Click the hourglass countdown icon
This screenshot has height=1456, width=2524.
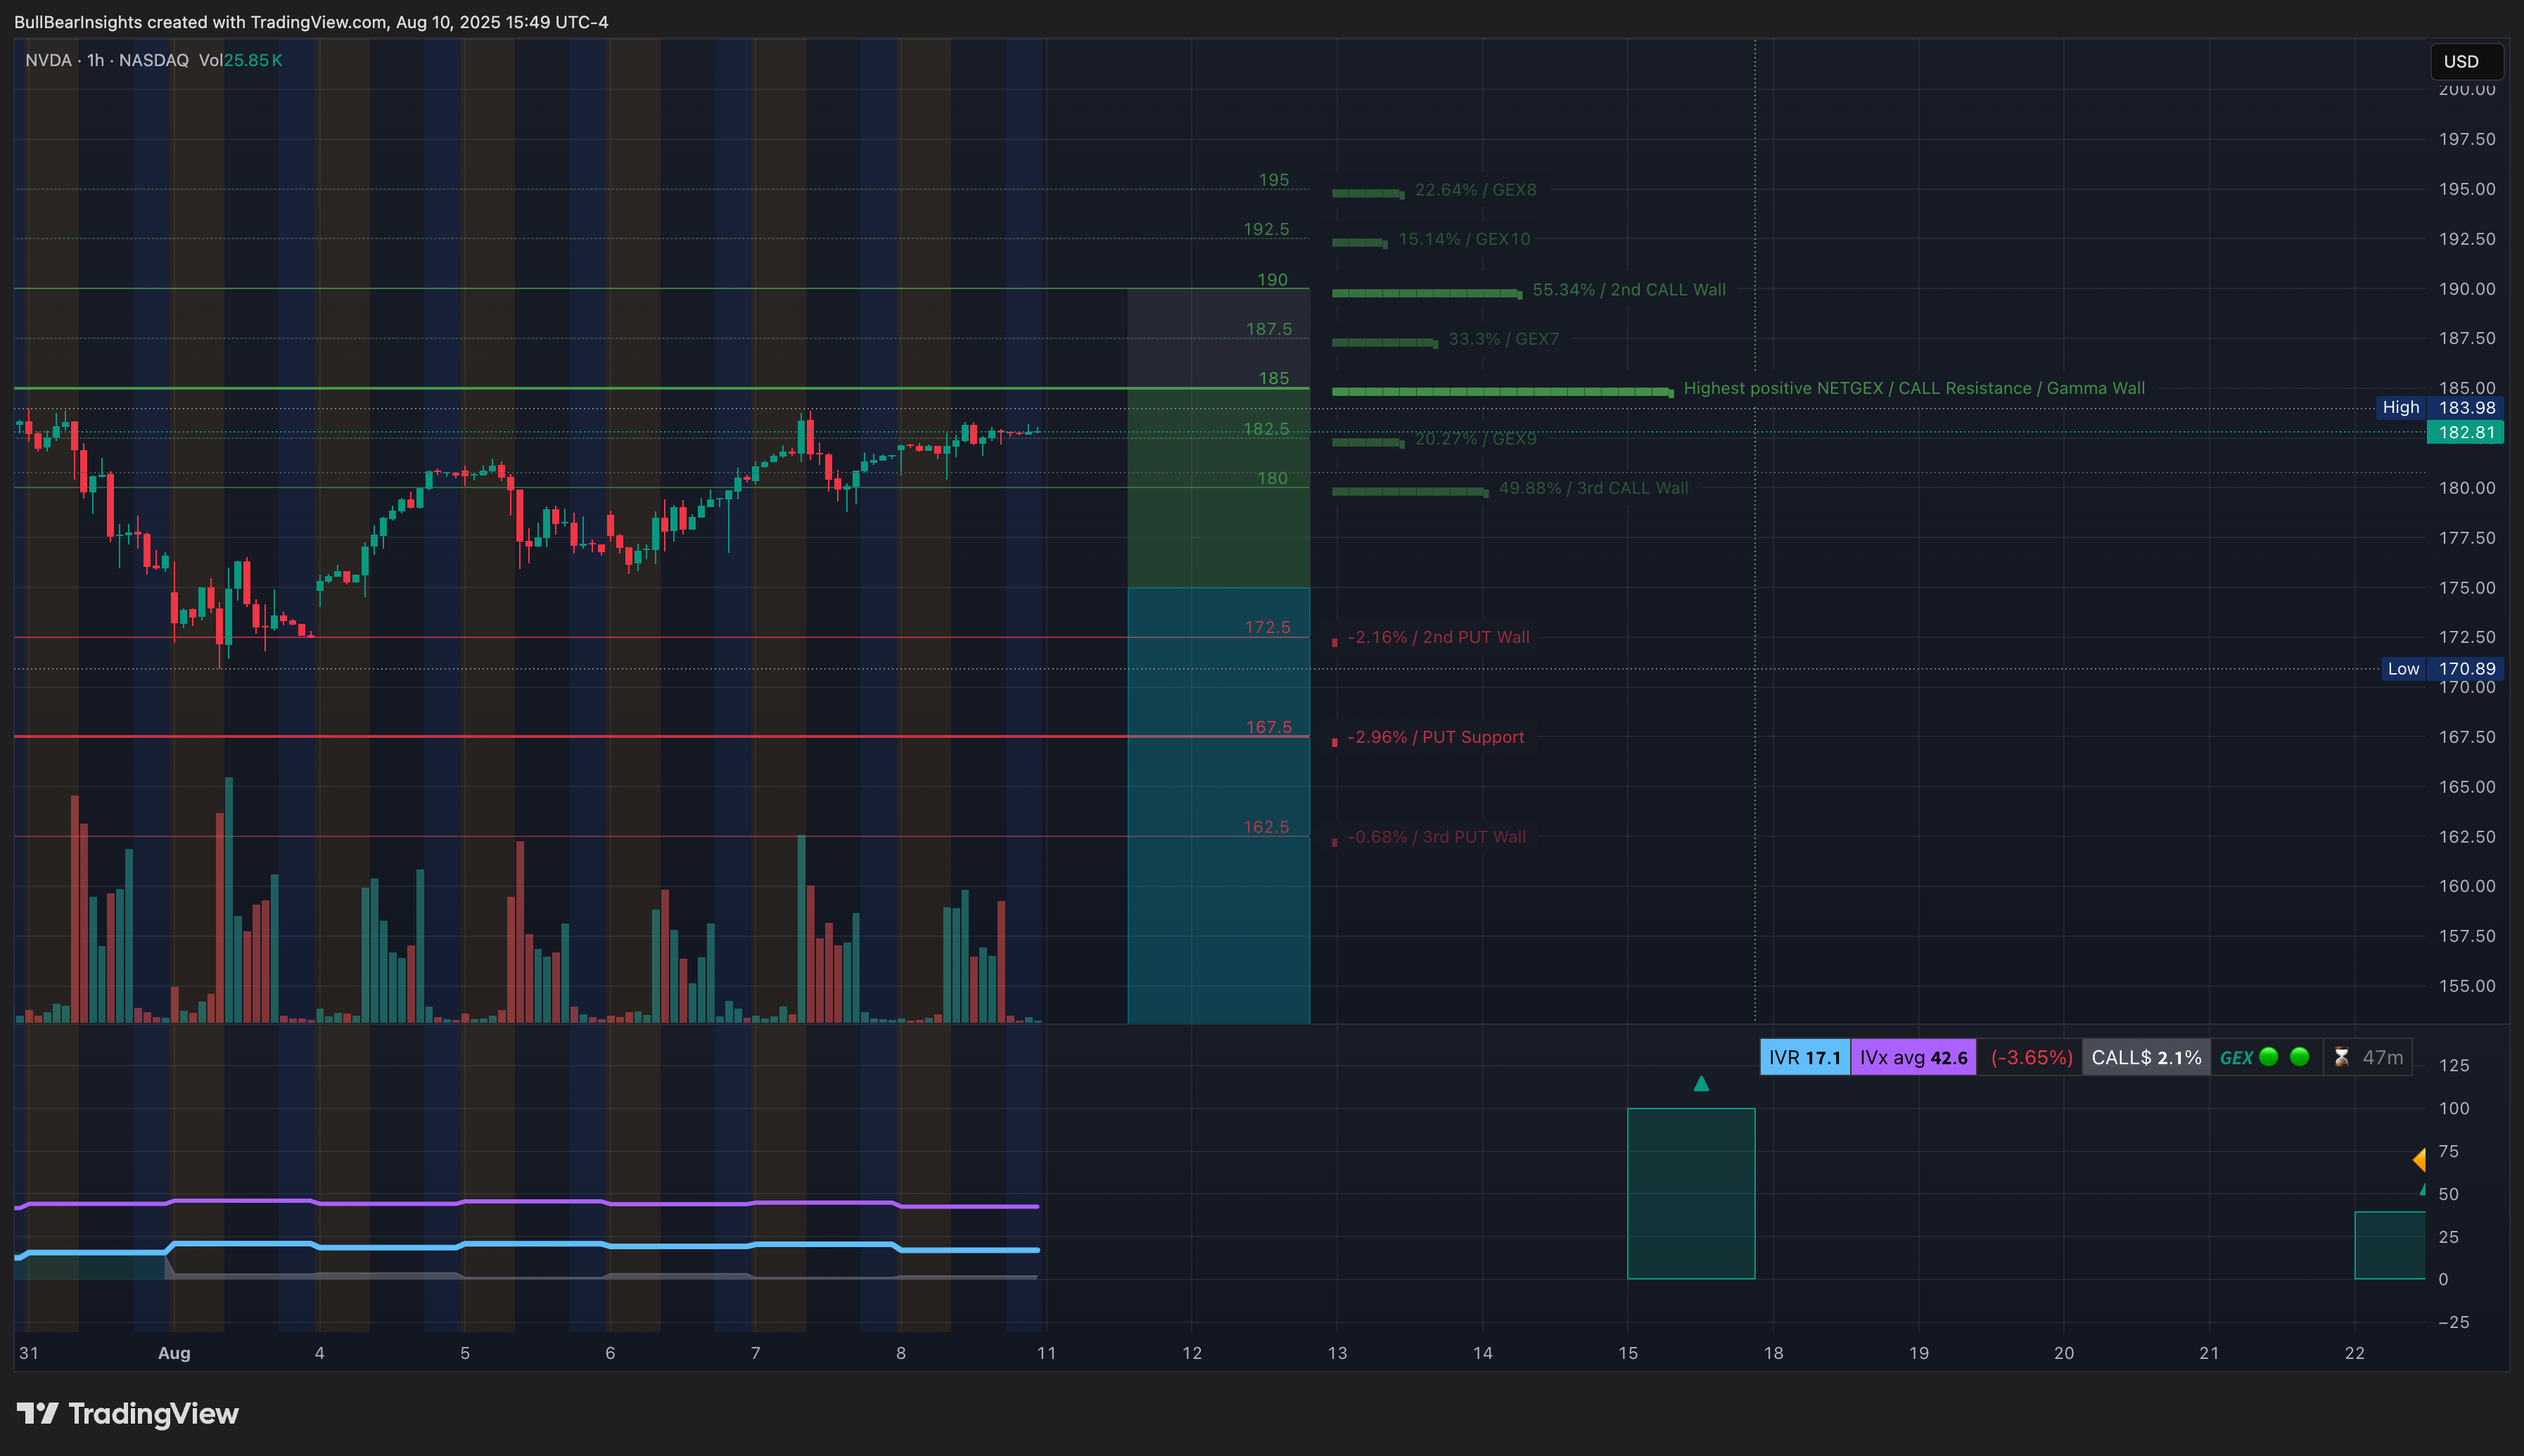coord(2341,1057)
